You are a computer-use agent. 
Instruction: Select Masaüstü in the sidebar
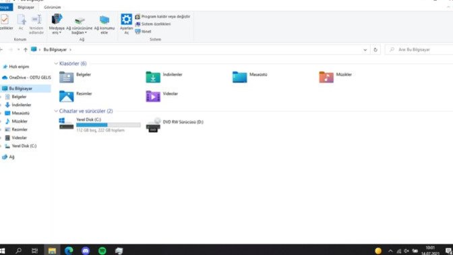[20, 113]
